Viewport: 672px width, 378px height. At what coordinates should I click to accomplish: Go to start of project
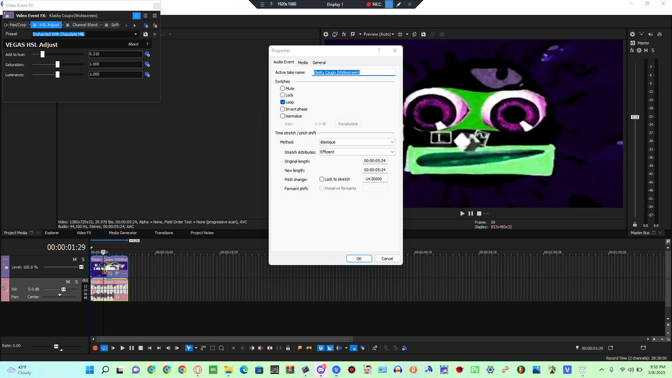tap(150, 348)
